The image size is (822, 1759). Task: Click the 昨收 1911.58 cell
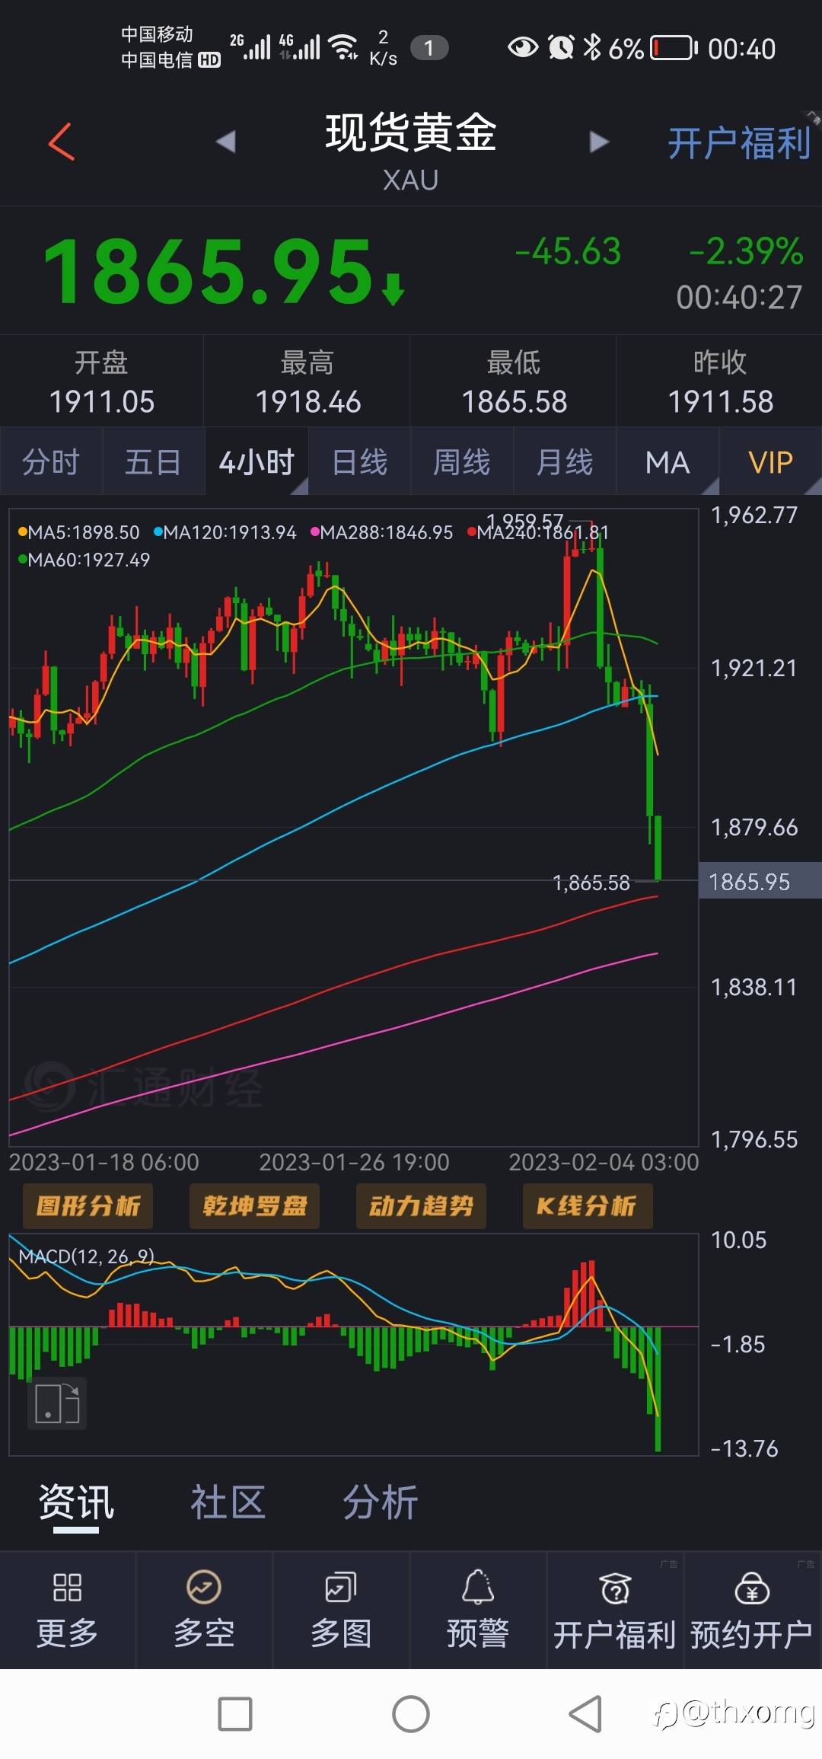(x=720, y=381)
